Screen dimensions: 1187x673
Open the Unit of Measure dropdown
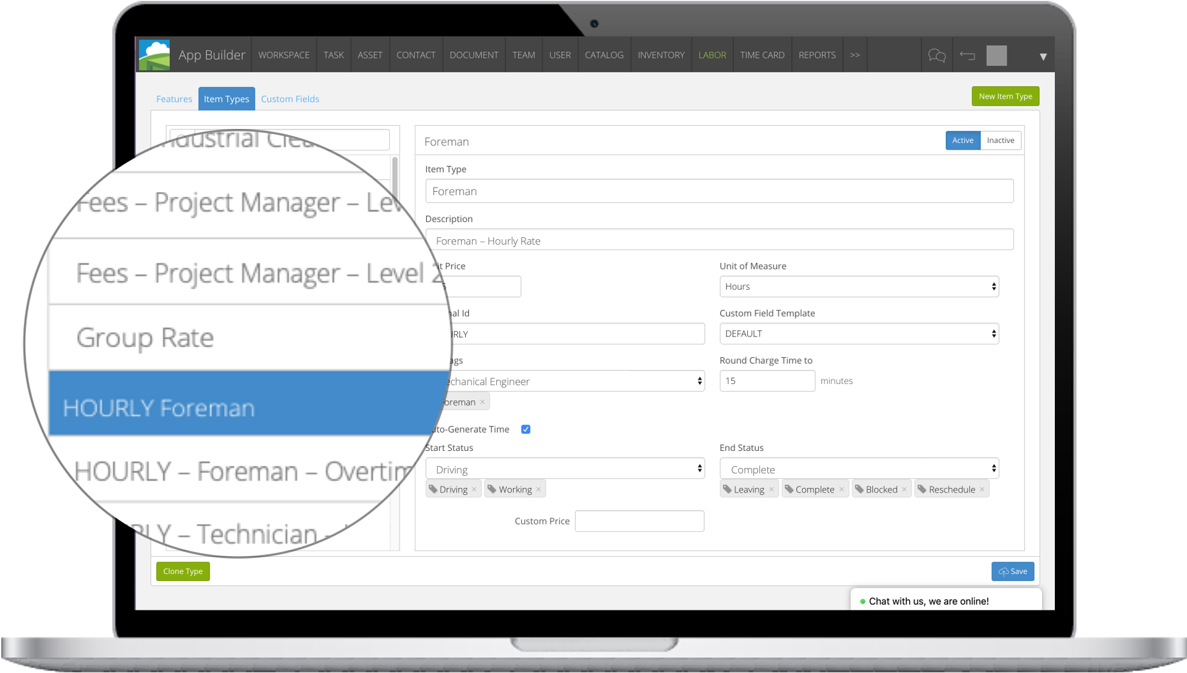pos(859,287)
